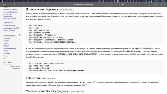Viewport: 167px width, 94px height.
Task: Toggle the Safari sidebar button
Action: click(x=9, y=4)
